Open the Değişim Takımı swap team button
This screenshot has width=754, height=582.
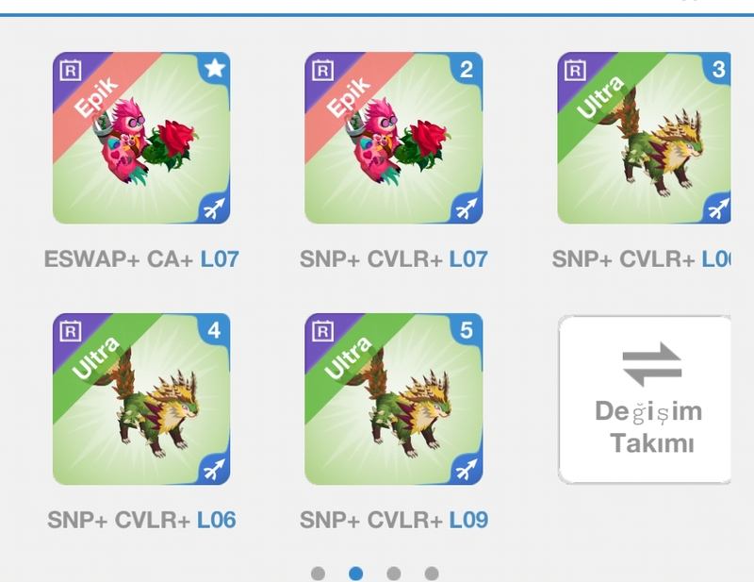pyautogui.click(x=645, y=399)
